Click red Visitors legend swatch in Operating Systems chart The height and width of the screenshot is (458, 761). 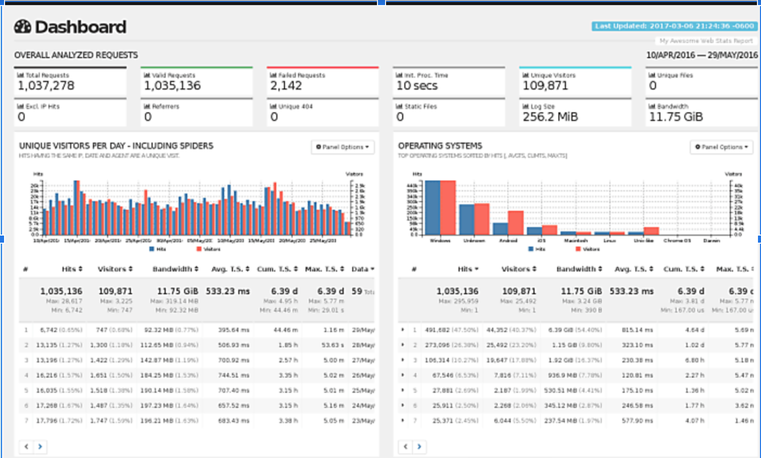(578, 249)
